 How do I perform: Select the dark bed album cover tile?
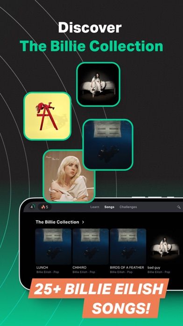98,84
